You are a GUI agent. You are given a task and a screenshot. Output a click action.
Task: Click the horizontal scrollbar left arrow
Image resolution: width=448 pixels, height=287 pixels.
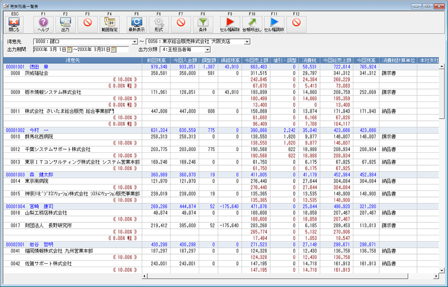pos(144,276)
